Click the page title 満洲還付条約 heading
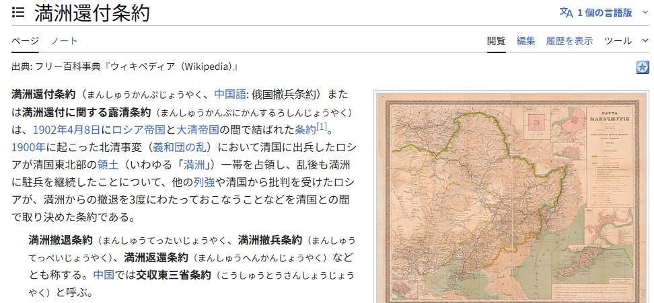Screen dimensions: 654x303 pos(92,13)
